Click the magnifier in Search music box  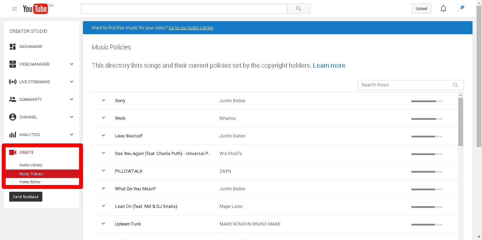(456, 85)
